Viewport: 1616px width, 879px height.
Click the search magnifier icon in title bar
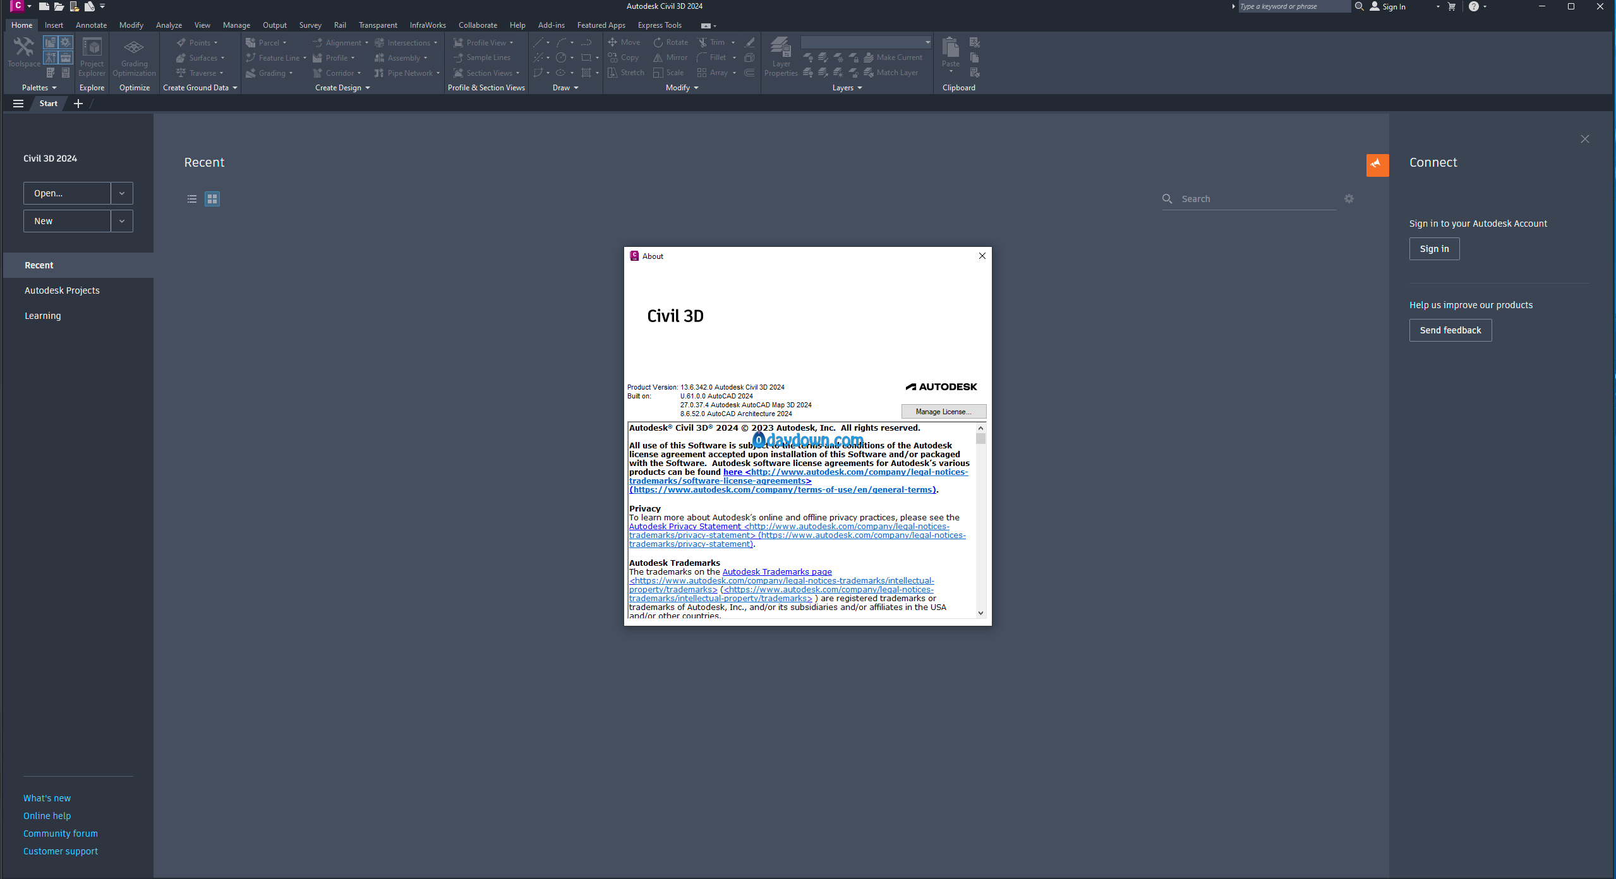pos(1360,6)
